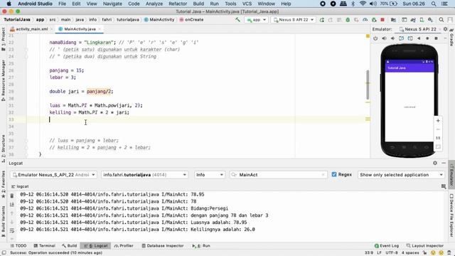The height and width of the screenshot is (256, 455).
Task: Open the Device File Explorer panel
Action: [x=451, y=215]
